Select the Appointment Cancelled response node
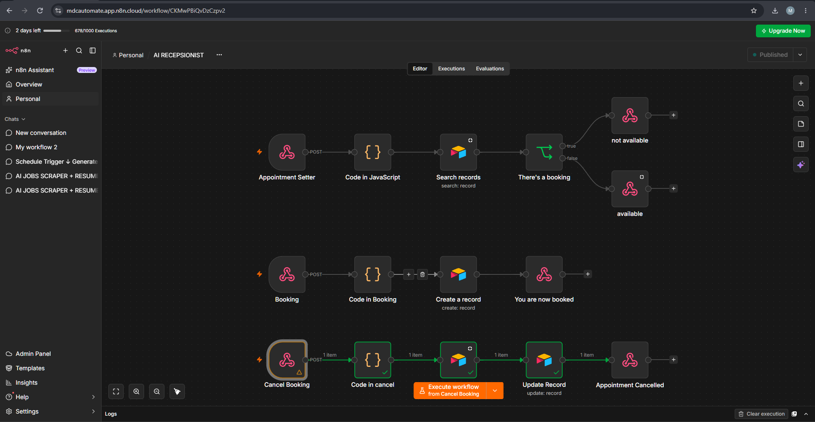 630,360
